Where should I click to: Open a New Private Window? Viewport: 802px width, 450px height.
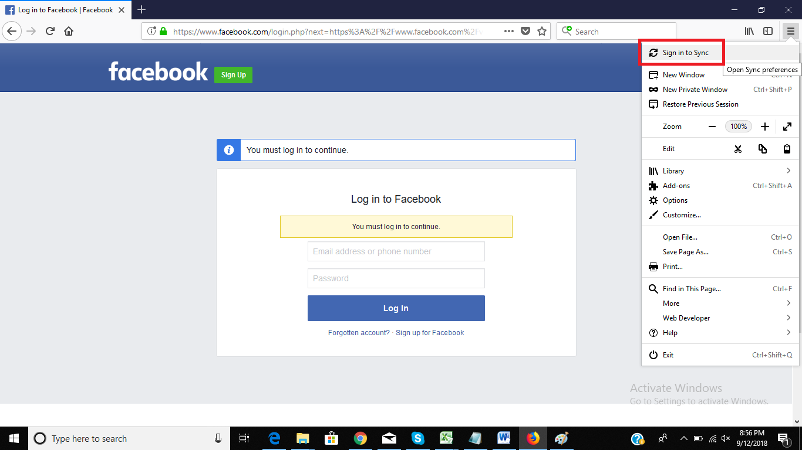pos(721,90)
